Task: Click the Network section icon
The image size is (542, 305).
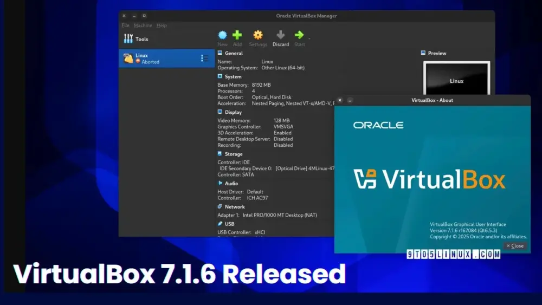Action: (x=220, y=206)
